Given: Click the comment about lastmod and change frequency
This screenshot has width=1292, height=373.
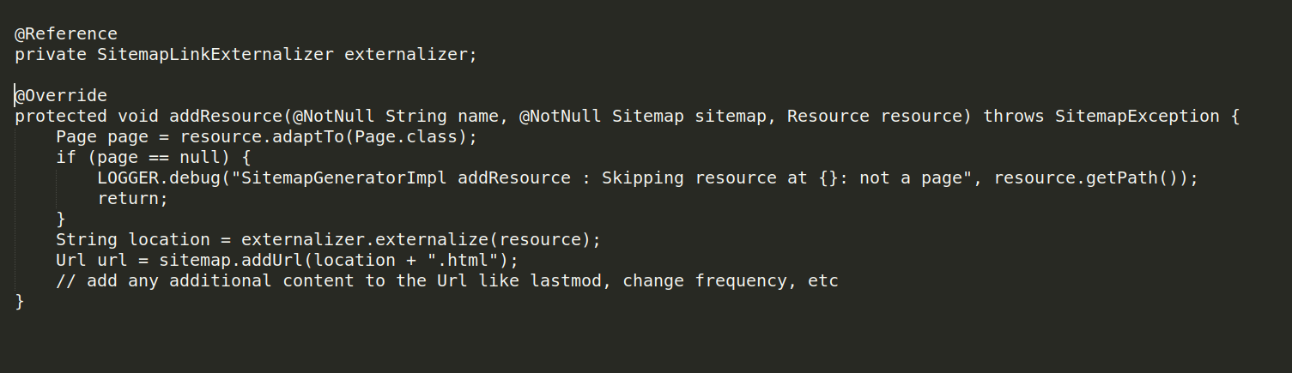Looking at the screenshot, I should tap(447, 281).
